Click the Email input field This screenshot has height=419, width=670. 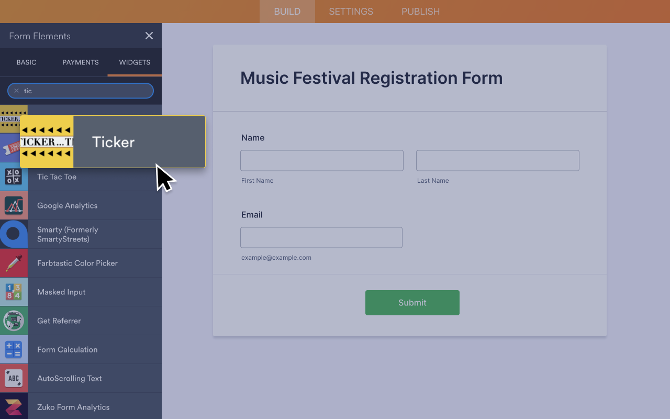tap(321, 237)
